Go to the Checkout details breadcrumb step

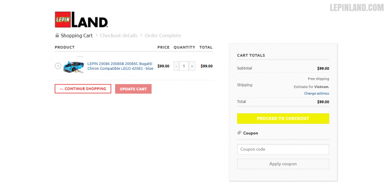pos(119,36)
